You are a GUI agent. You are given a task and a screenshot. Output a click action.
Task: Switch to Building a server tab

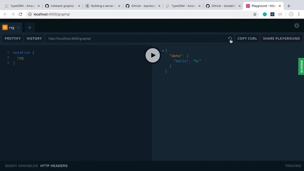[103, 6]
